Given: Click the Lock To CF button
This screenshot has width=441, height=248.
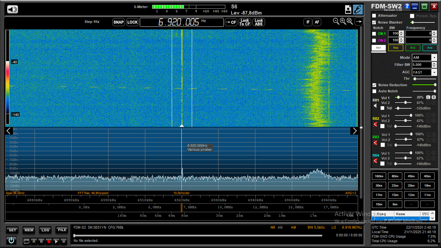Looking at the screenshot, I should 245,22.
